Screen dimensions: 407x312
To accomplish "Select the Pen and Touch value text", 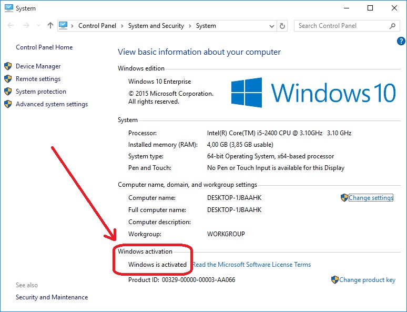I will click(276, 168).
